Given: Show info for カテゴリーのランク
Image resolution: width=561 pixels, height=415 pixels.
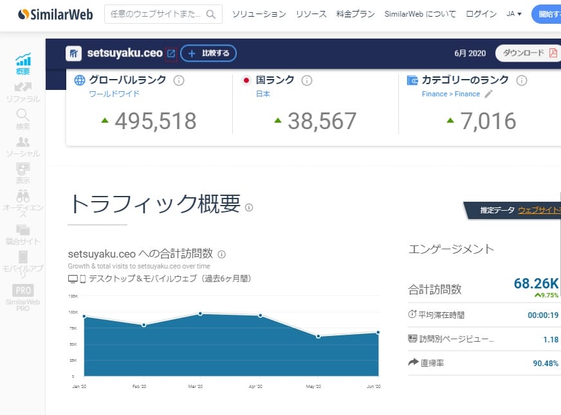Looking at the screenshot, I should [522, 80].
